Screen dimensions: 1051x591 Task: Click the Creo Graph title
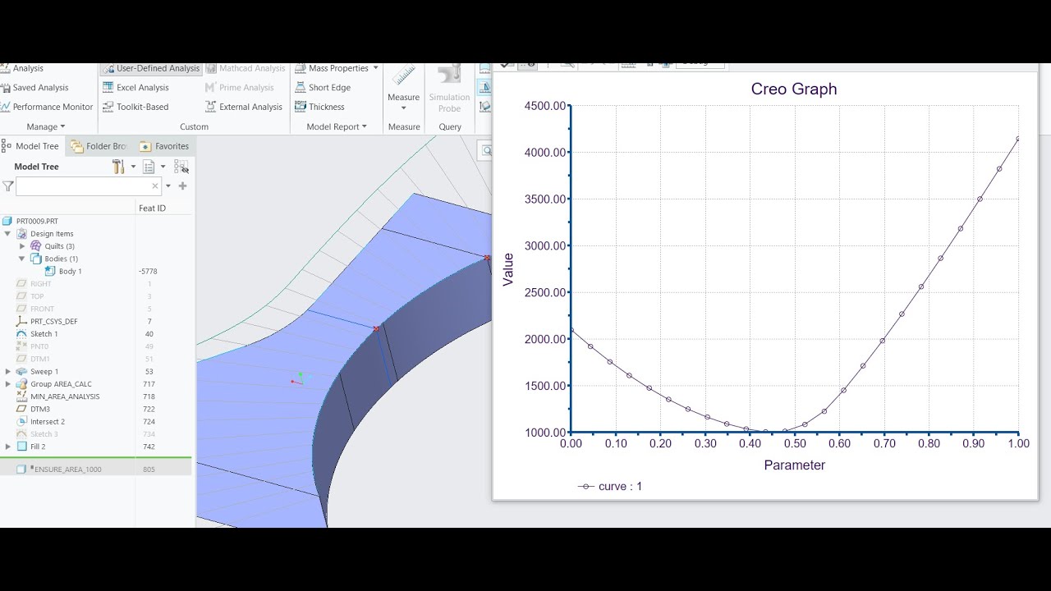click(x=794, y=89)
